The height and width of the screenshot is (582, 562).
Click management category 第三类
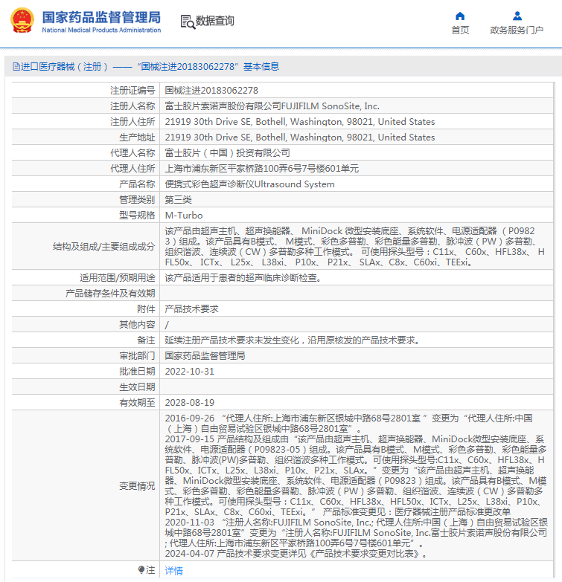click(x=179, y=200)
